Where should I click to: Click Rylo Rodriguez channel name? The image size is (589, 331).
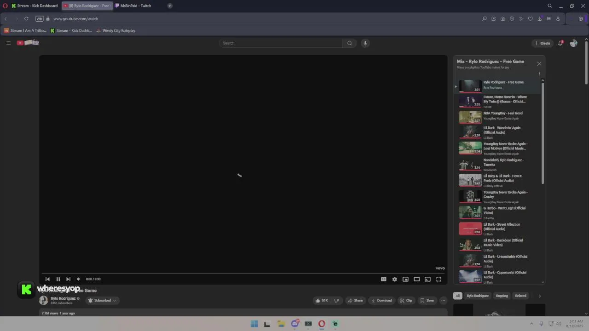coord(63,298)
